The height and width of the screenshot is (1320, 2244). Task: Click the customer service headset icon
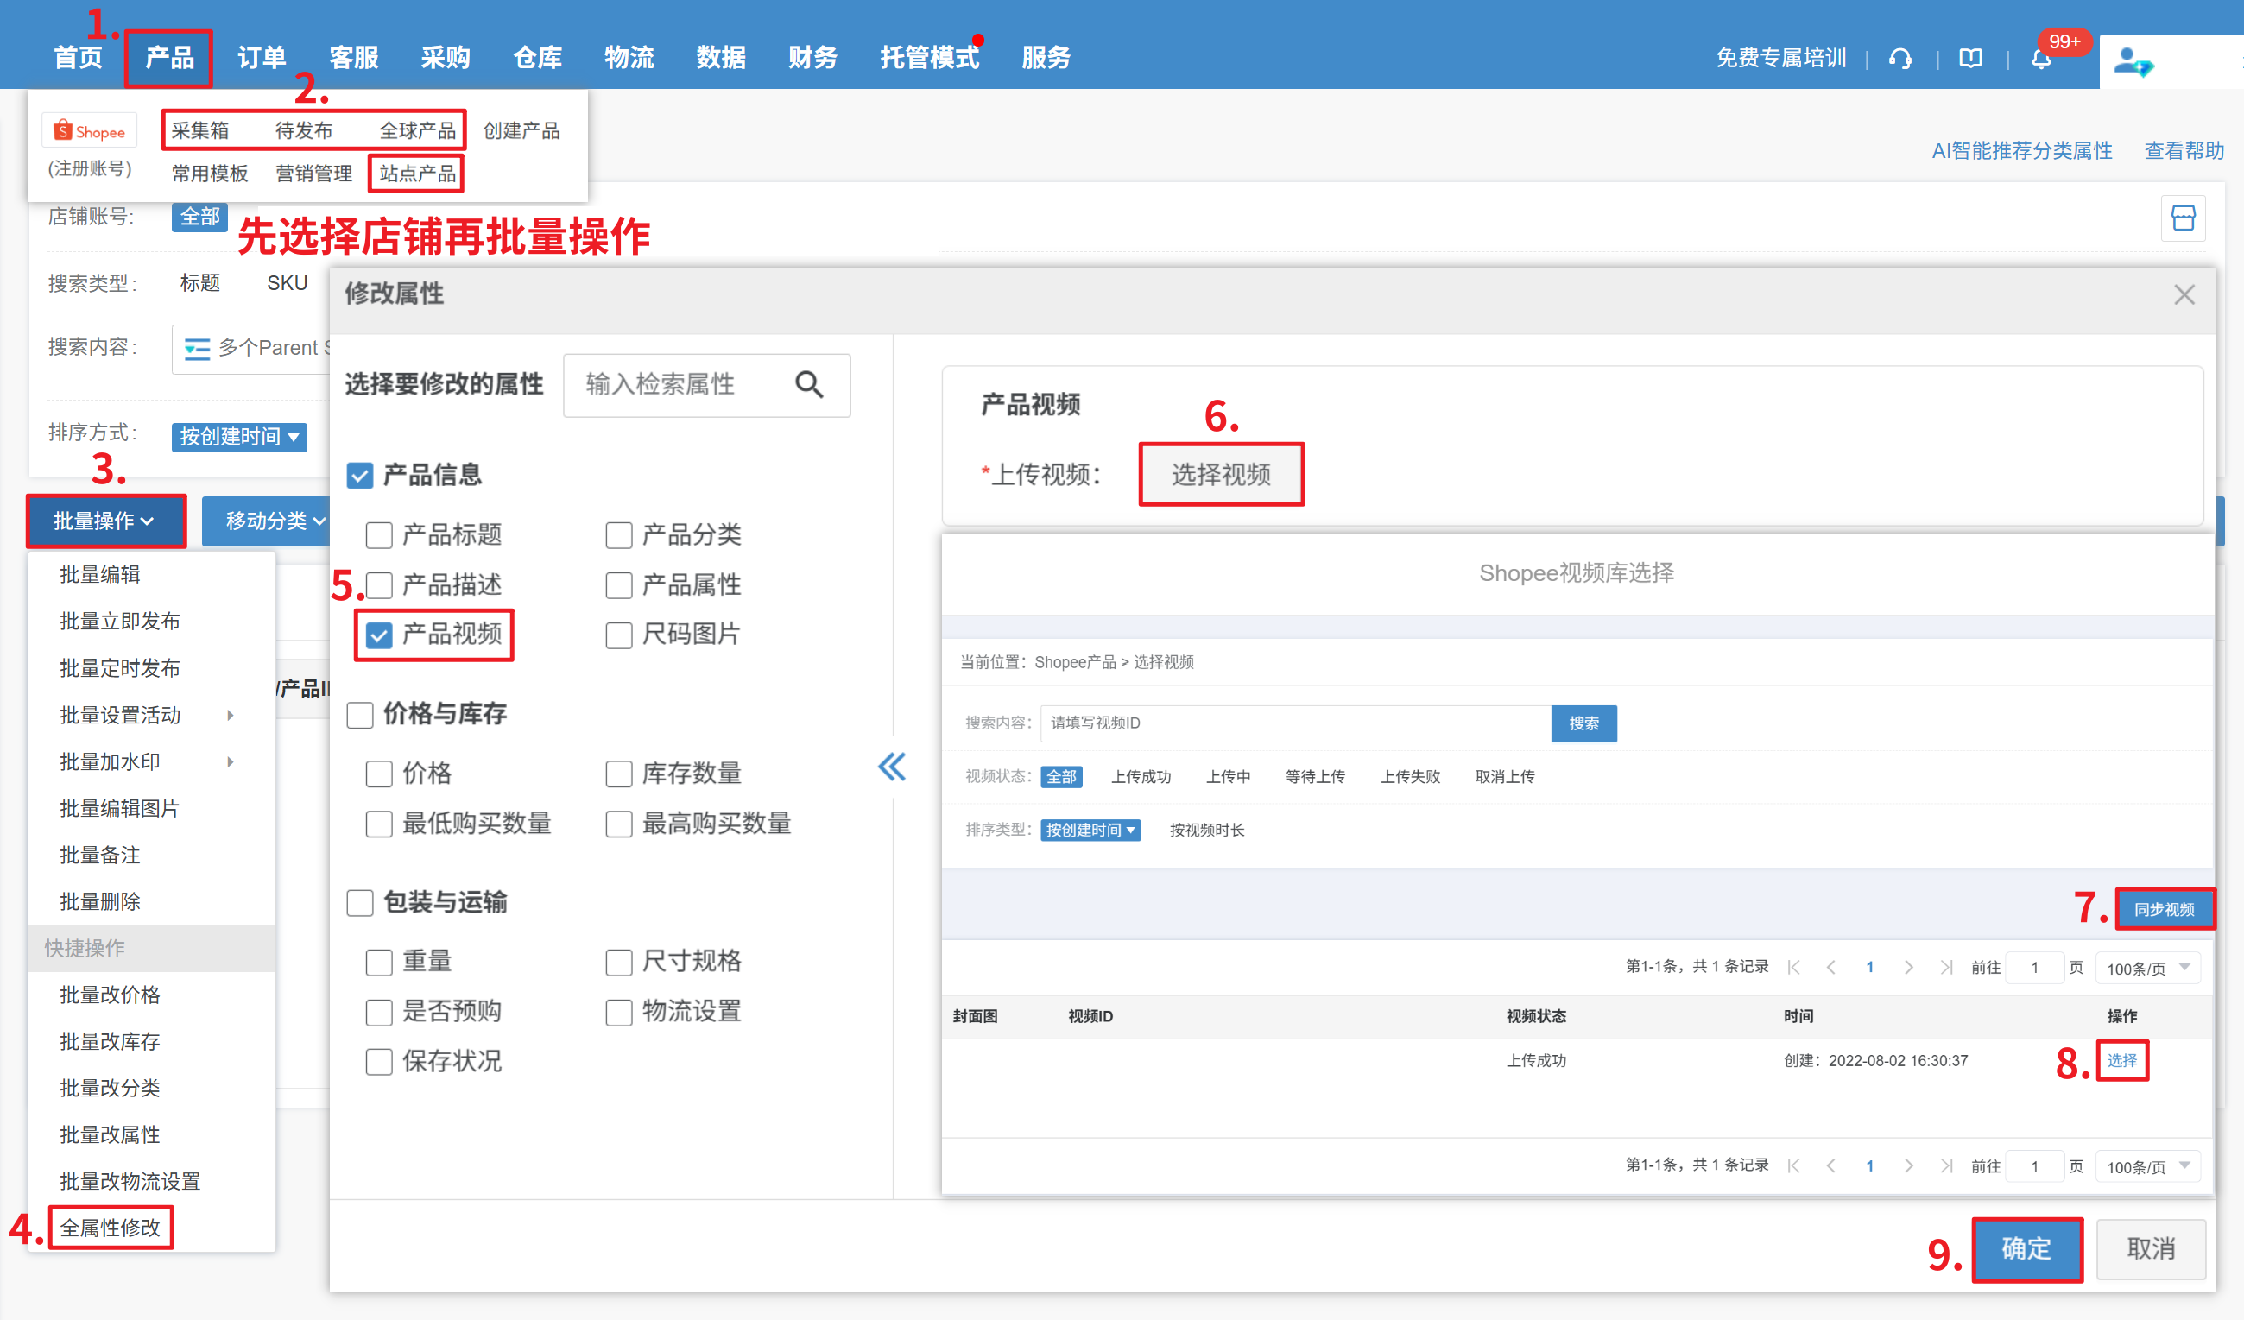1900,59
